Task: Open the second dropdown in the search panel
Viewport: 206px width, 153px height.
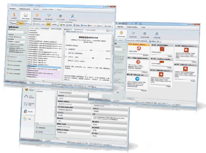Action: (x=17, y=42)
